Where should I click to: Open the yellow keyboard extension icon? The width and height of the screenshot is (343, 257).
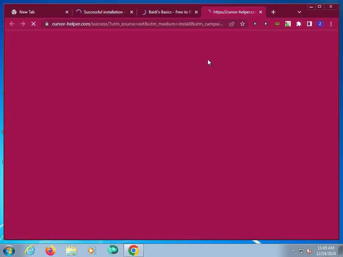(277, 24)
